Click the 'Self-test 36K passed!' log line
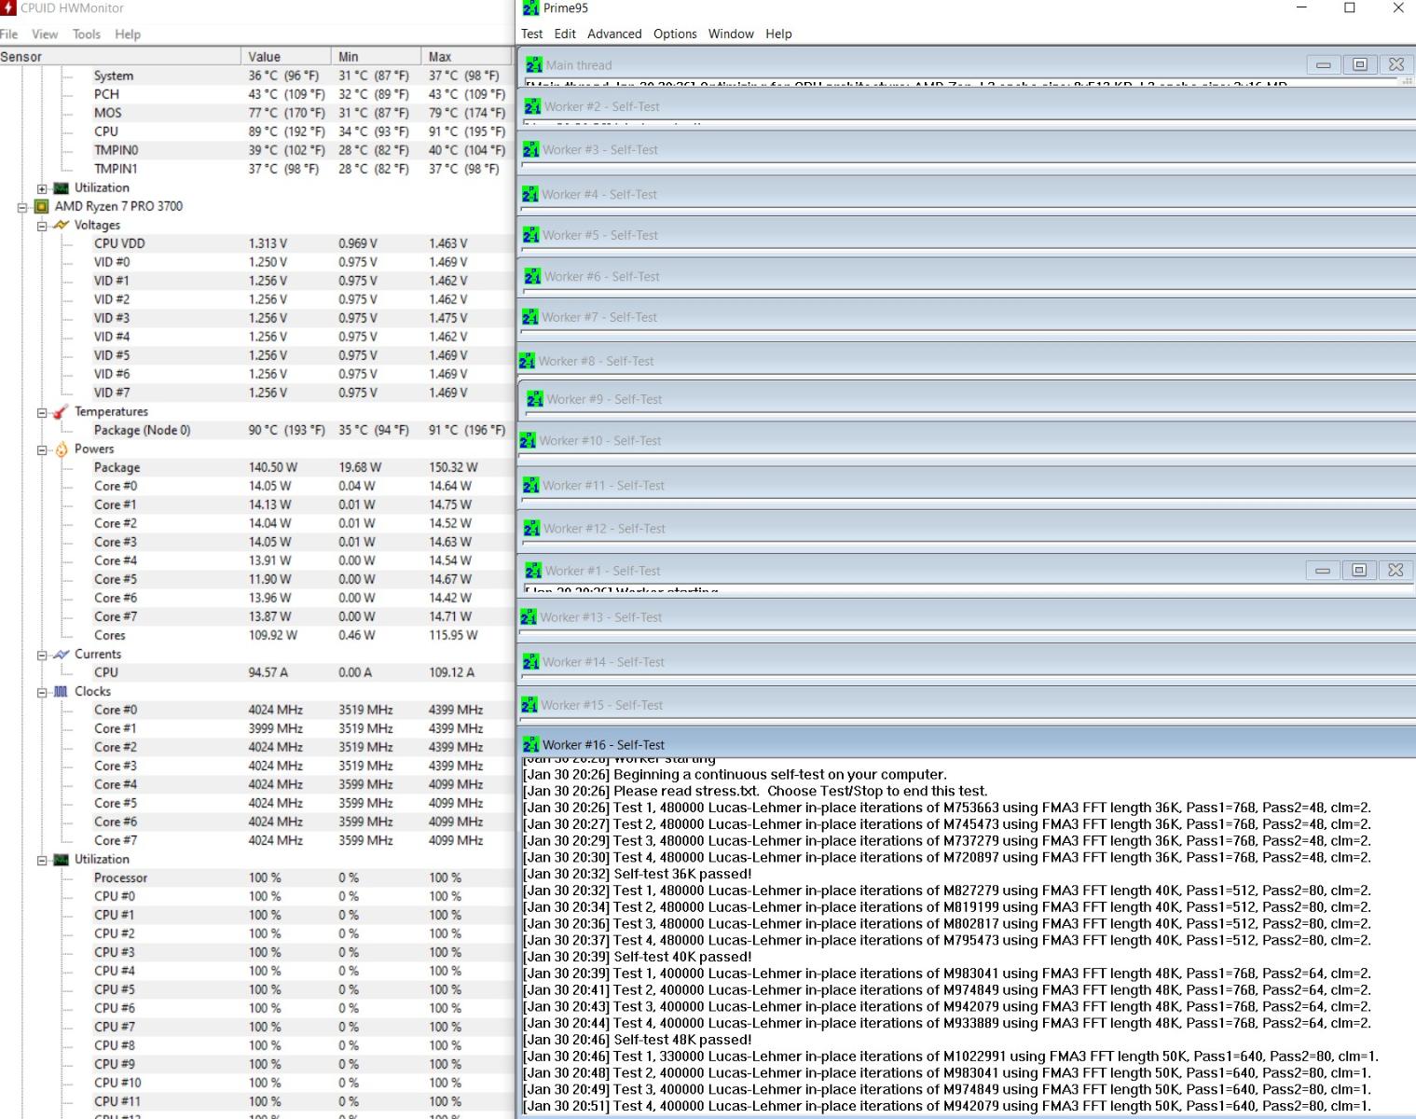Screen dimensions: 1416x1119 click(637, 874)
